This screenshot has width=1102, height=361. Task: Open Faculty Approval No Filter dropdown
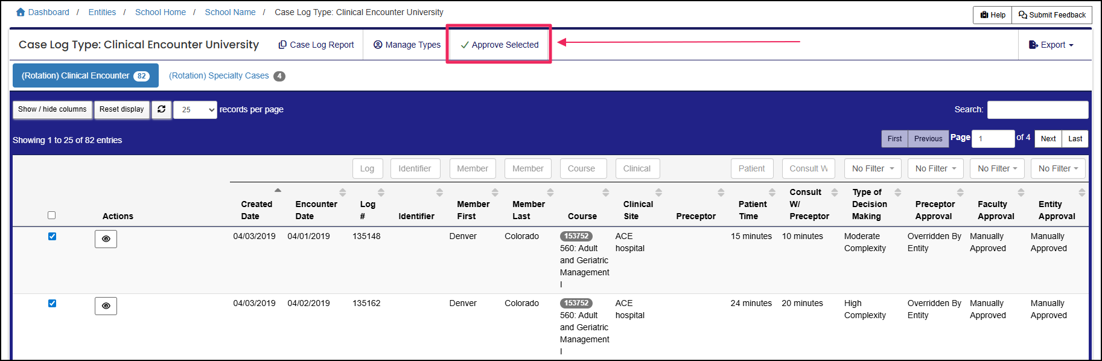pyautogui.click(x=997, y=168)
